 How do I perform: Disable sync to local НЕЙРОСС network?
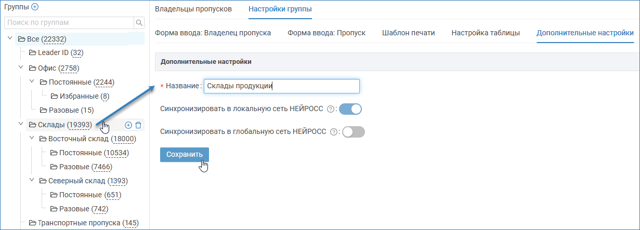[350, 109]
